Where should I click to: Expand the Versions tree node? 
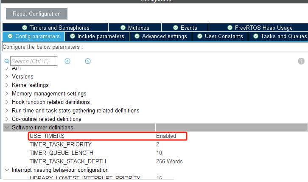(x=7, y=76)
